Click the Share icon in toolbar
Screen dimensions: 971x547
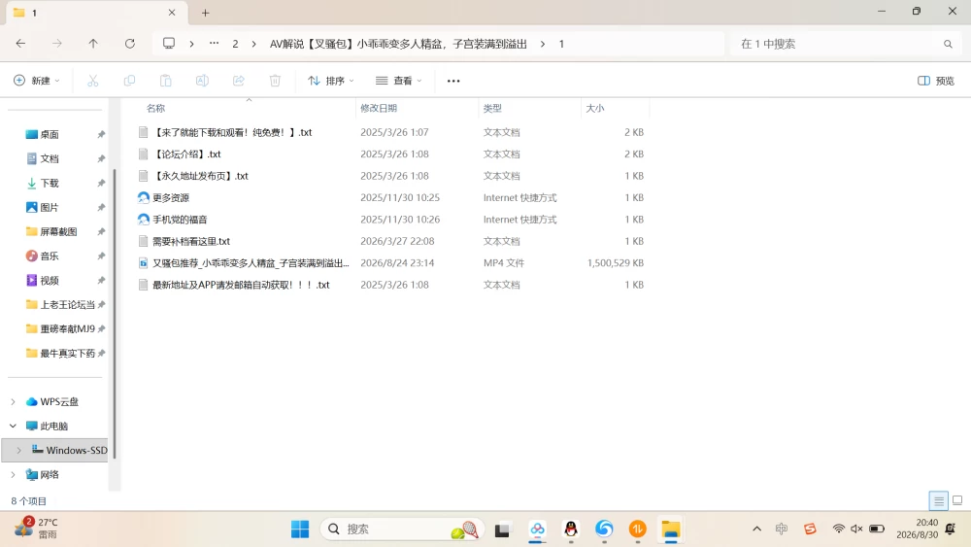[x=239, y=81]
